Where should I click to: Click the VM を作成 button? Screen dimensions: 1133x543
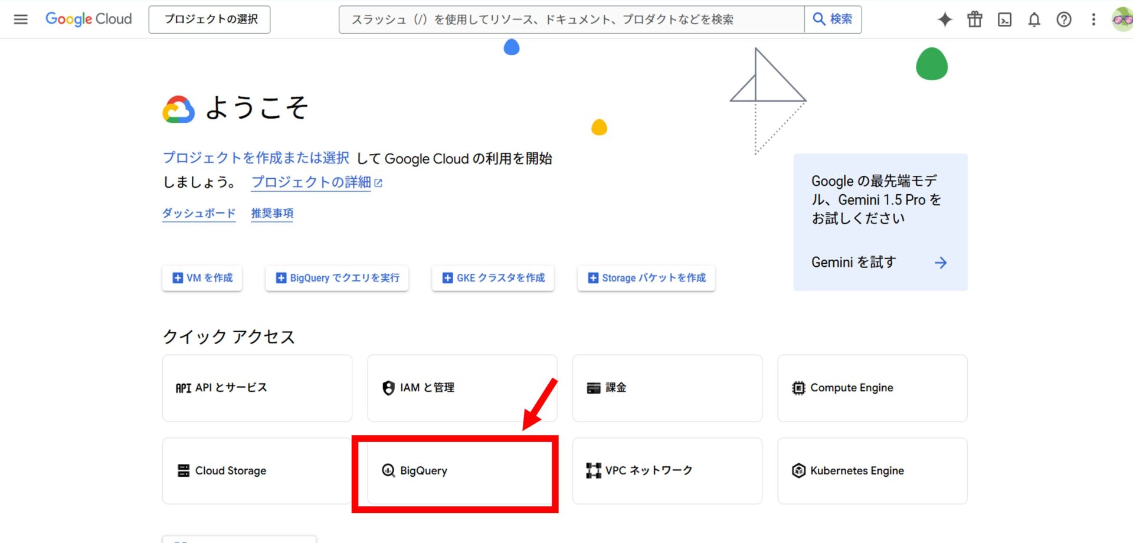[202, 278]
